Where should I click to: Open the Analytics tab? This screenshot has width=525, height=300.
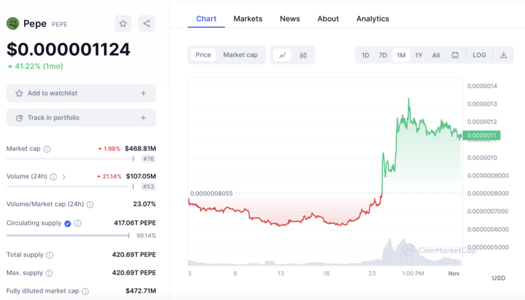(372, 19)
